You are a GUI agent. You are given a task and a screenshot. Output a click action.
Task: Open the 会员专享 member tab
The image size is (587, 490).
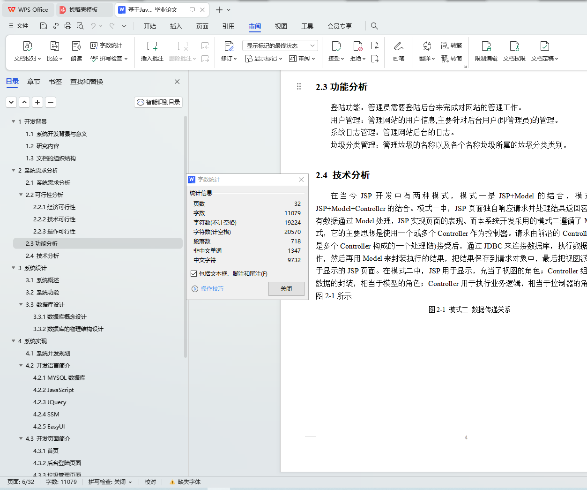click(x=340, y=26)
